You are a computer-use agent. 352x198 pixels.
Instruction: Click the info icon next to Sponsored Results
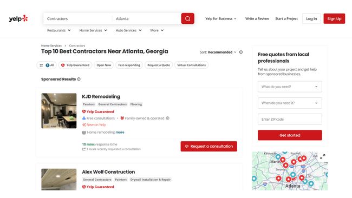(79, 79)
